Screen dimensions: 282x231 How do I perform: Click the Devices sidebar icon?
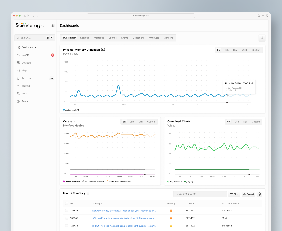[18, 63]
